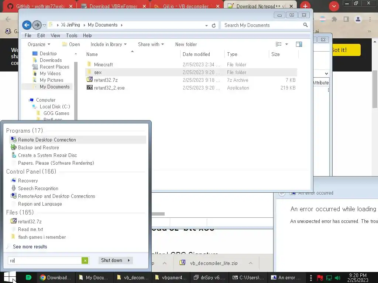This screenshot has height=283, width=378.
Task: Open a new Chrome tab
Action: (305, 6)
